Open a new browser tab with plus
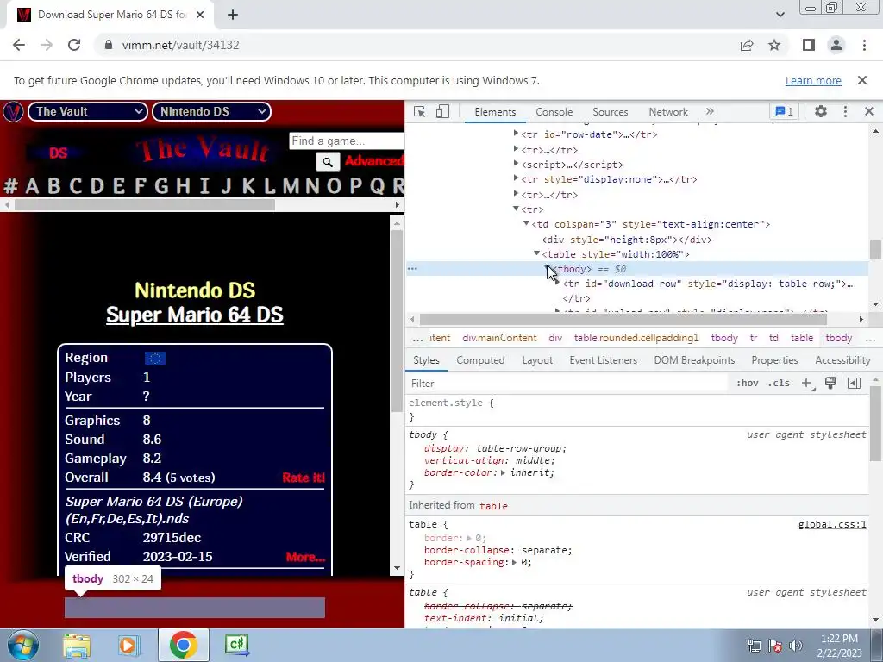883x662 pixels. pyautogui.click(x=233, y=15)
